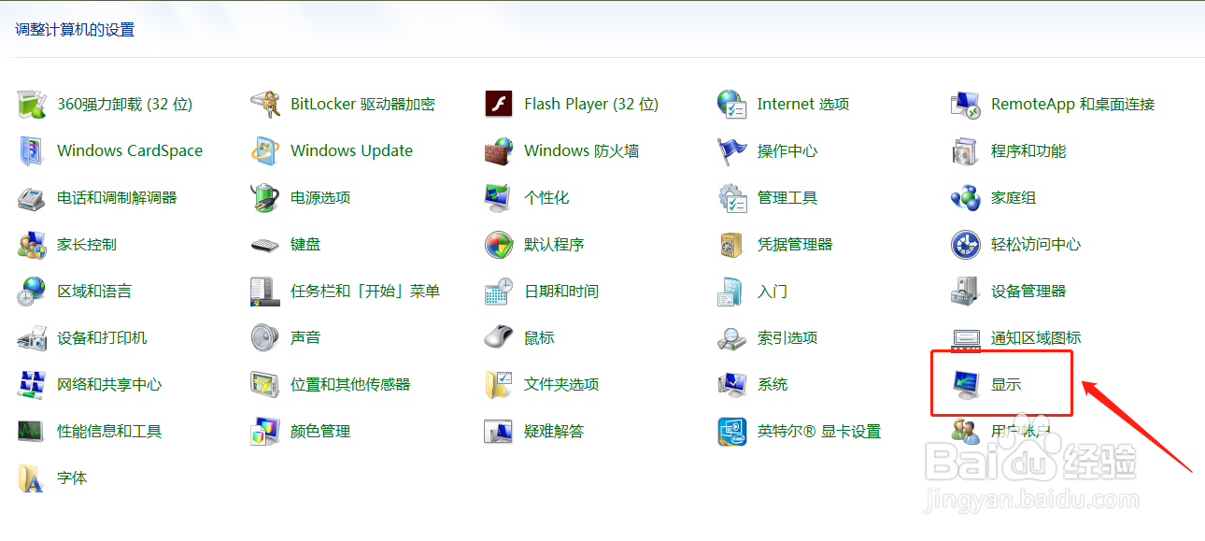Open the 索引选项 link
This screenshot has height=541, width=1205.
(x=787, y=338)
